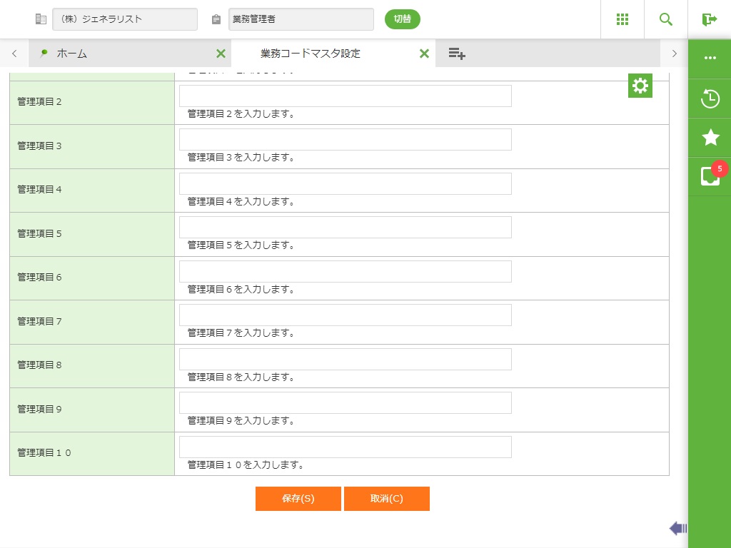Click the add new tab icon
Viewport: 731px width, 548px height.
pyautogui.click(x=457, y=54)
